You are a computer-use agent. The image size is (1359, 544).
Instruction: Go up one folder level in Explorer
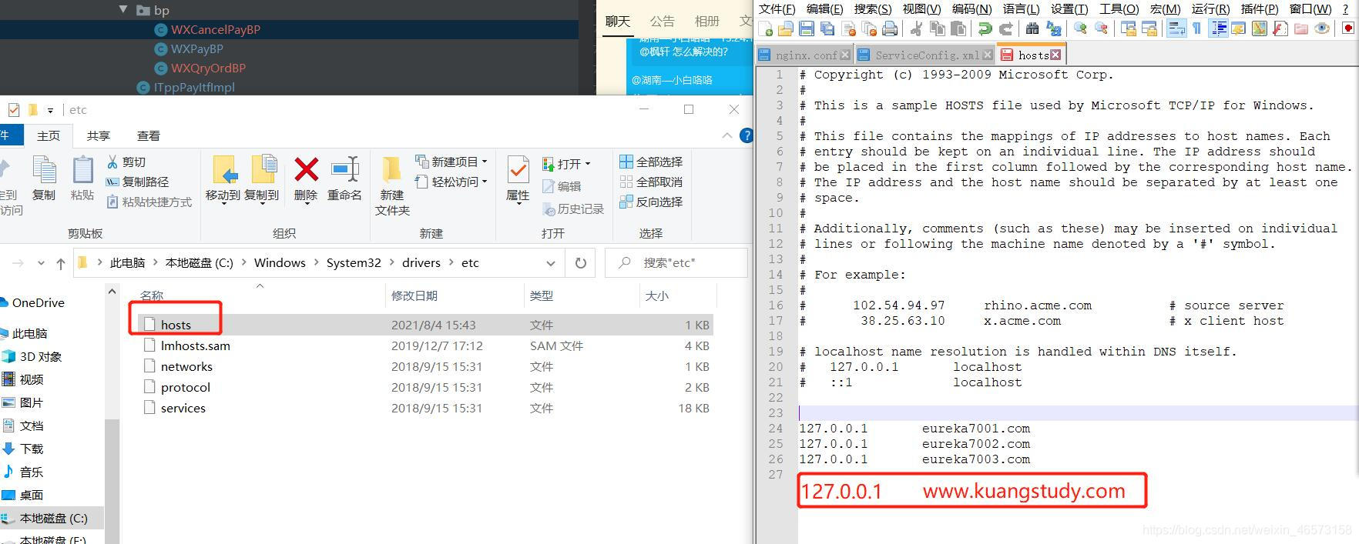pyautogui.click(x=61, y=263)
